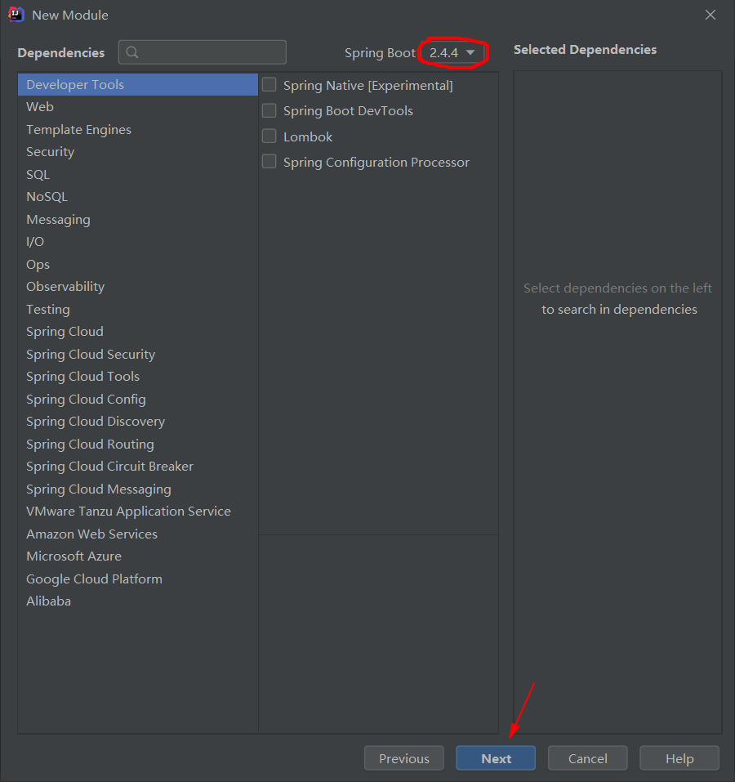Open the SQL dependencies section

coord(38,174)
